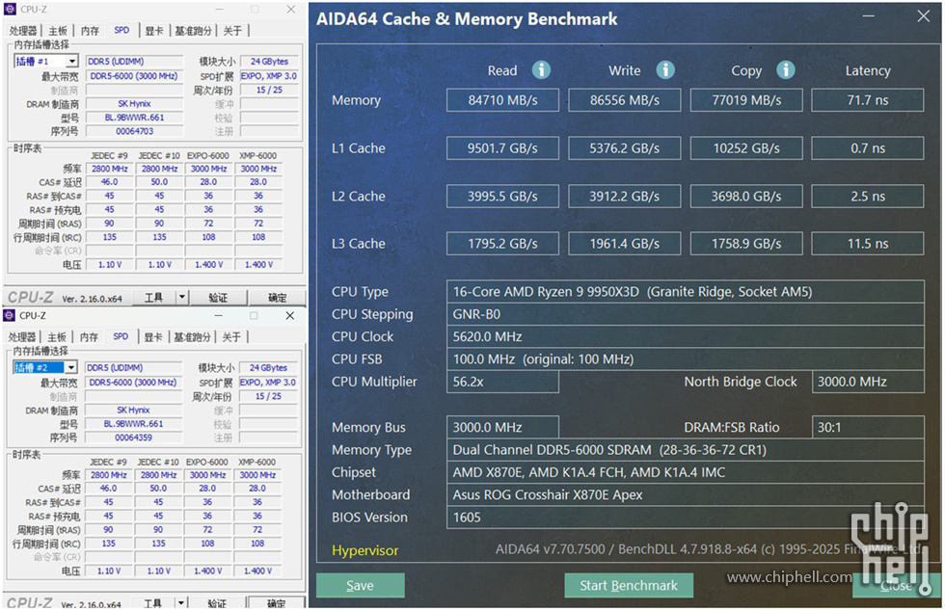Screen dimensions: 945x611
Task: Switch to 处理器 tab in the 插槽 #2 CPU-Z window
Action: [21, 337]
